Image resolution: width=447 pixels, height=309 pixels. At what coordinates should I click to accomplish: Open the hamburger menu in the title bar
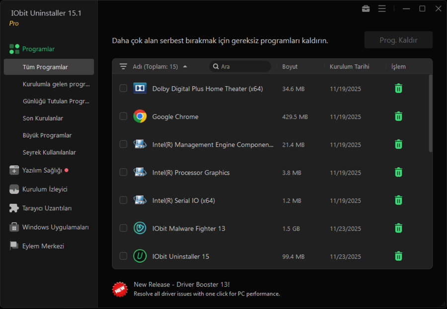(x=382, y=8)
